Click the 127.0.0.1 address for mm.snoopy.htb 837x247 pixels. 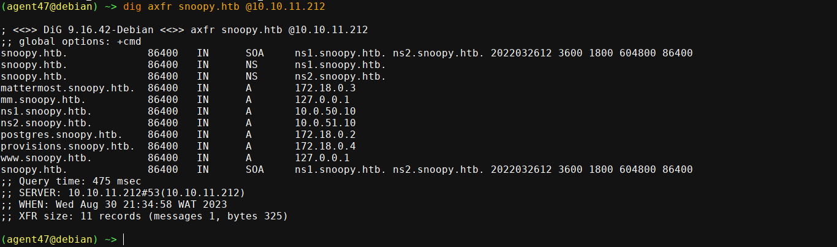point(322,100)
